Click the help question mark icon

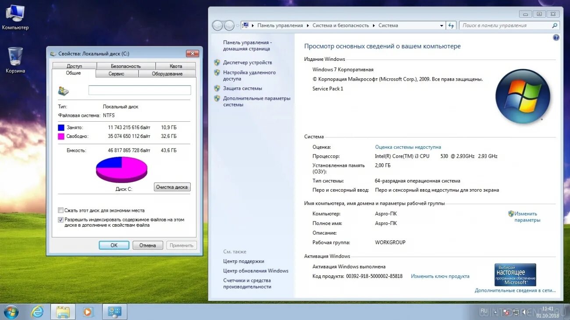tap(556, 38)
